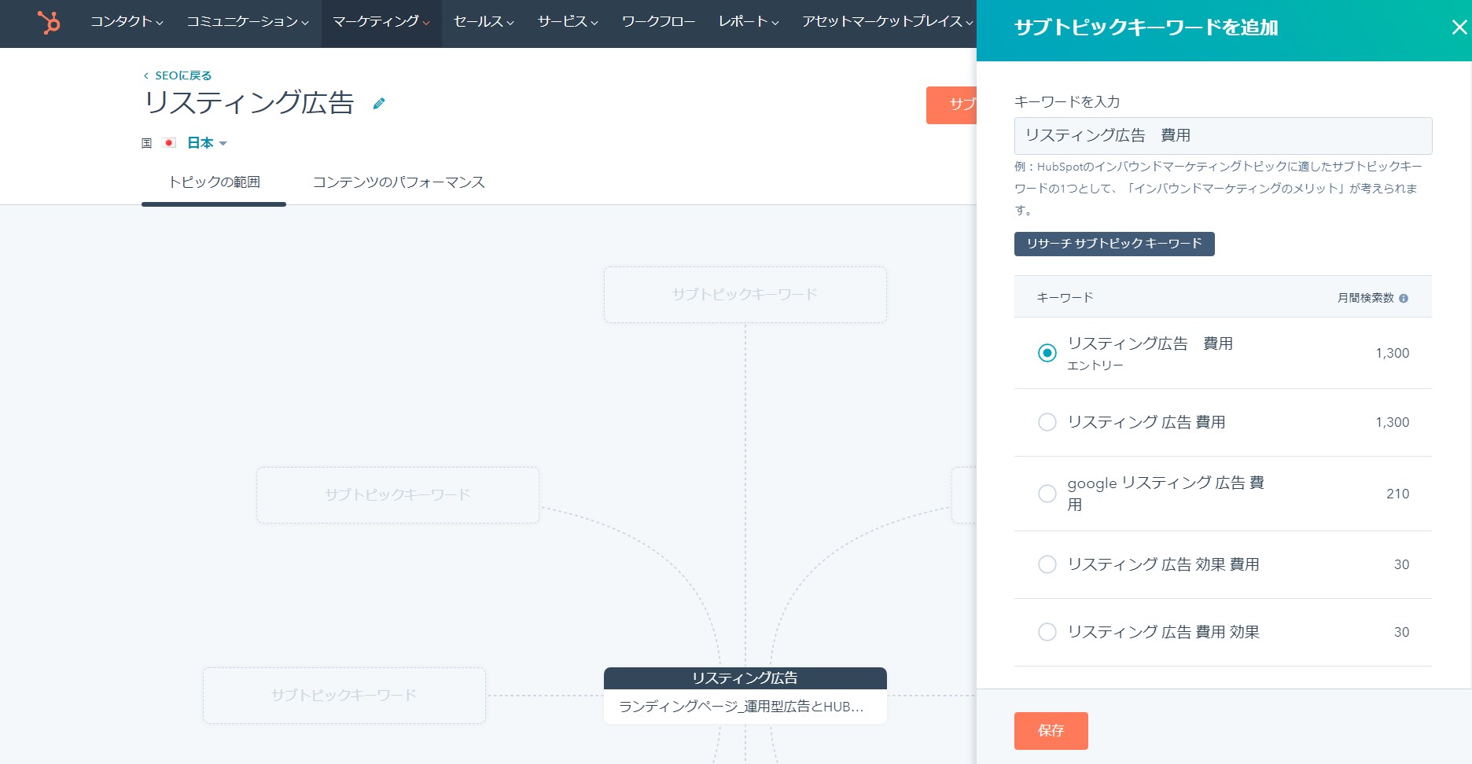1472x764 pixels.
Task: Open the レポート menu
Action: point(749,22)
